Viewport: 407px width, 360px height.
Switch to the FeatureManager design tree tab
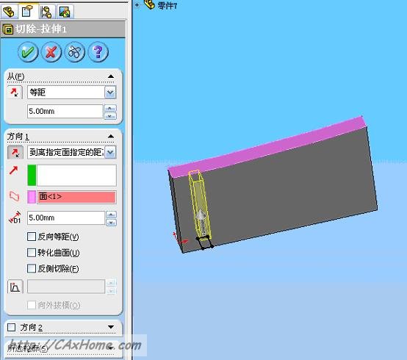[9, 12]
